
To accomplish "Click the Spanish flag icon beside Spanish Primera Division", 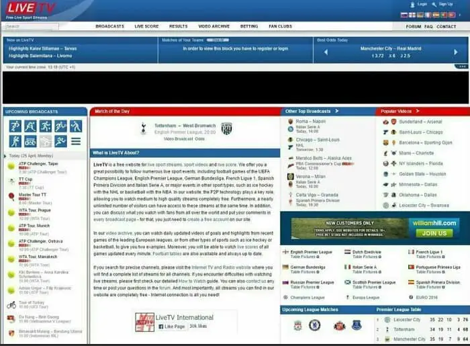I will (411, 282).
